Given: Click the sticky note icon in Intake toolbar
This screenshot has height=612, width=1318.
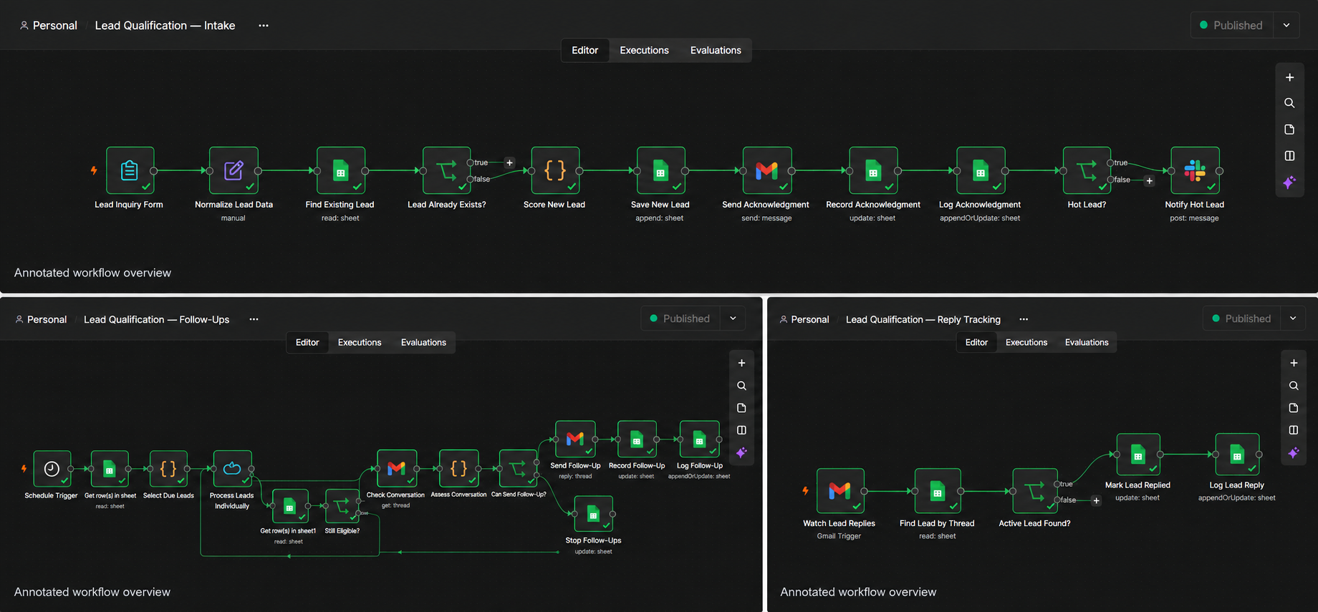Looking at the screenshot, I should (1289, 130).
